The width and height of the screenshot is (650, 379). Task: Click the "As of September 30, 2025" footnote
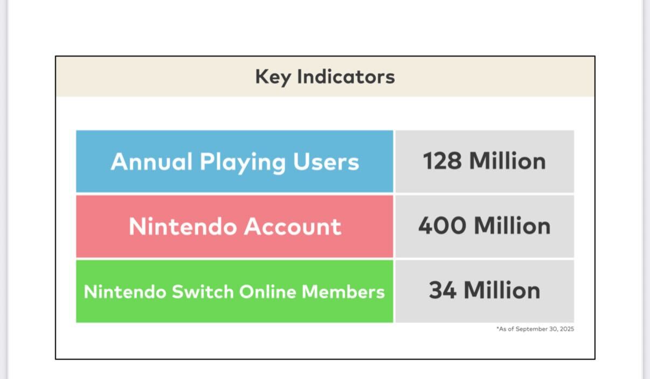[535, 329]
